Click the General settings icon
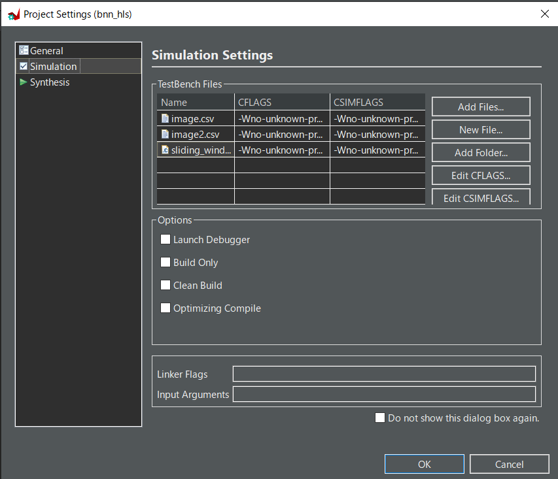Screen dimensions: 558x479 24,50
